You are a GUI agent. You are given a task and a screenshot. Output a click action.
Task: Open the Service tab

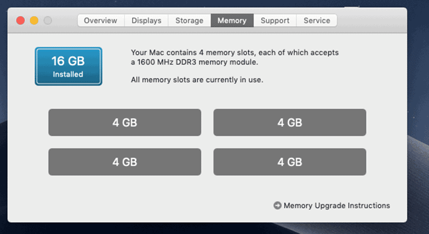tap(317, 20)
